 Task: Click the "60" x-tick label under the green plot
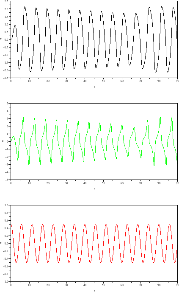(122, 183)
